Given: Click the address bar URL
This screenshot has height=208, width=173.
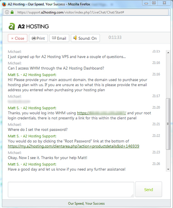Looking at the screenshot, I should pos(71,12).
